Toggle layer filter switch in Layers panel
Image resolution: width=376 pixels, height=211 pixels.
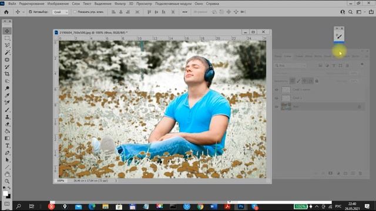pos(362,64)
